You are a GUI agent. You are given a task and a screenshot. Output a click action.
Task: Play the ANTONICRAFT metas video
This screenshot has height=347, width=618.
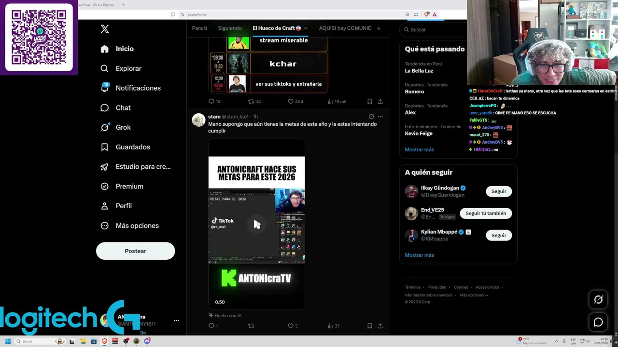pyautogui.click(x=256, y=224)
